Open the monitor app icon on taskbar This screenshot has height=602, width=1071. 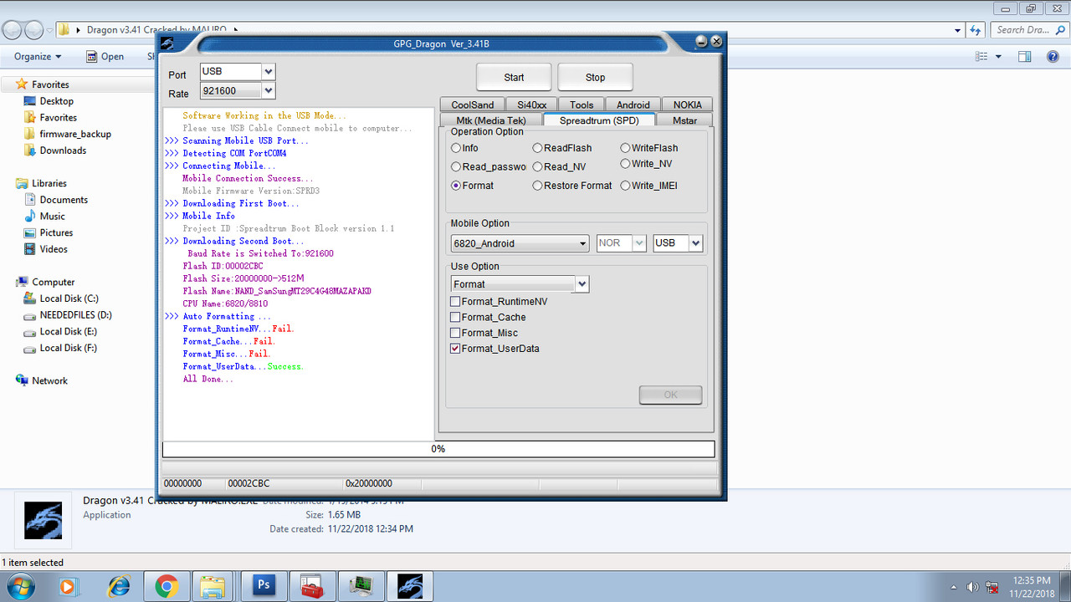tap(361, 585)
